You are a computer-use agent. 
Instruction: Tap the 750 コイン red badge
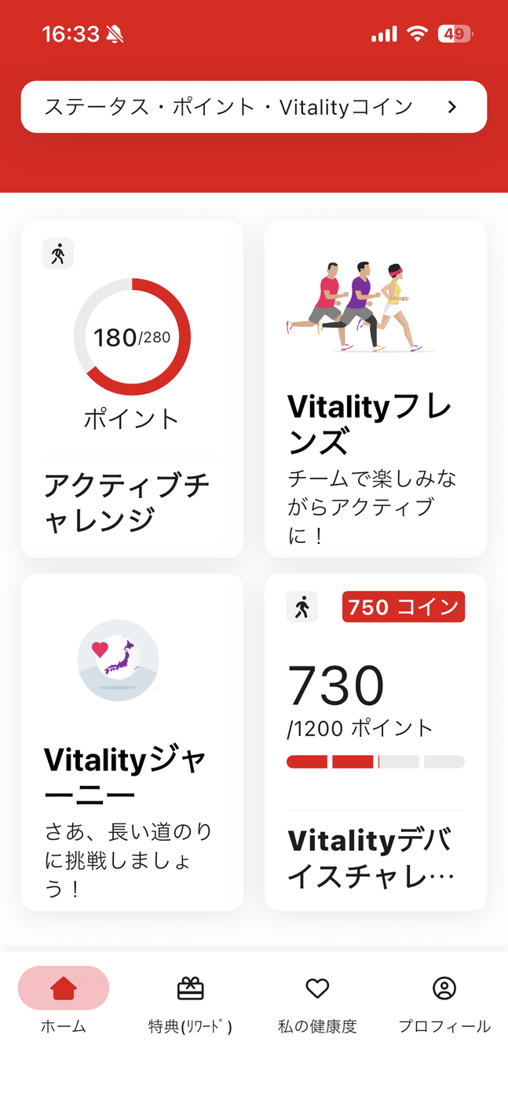click(x=404, y=607)
